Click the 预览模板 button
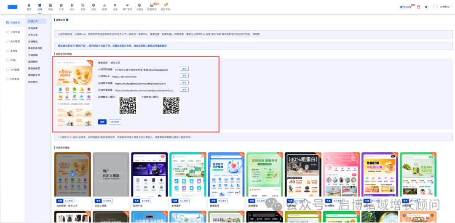Image resolution: width=455 pixels, height=223 pixels. tap(115, 122)
